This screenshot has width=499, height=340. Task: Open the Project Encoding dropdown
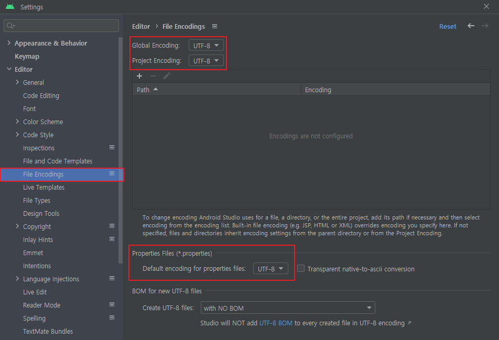pos(206,60)
